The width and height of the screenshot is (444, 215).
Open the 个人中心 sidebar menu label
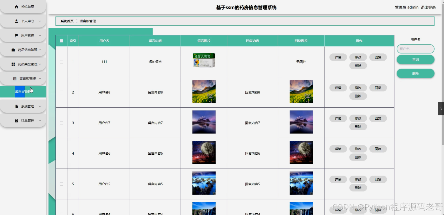pos(28,21)
